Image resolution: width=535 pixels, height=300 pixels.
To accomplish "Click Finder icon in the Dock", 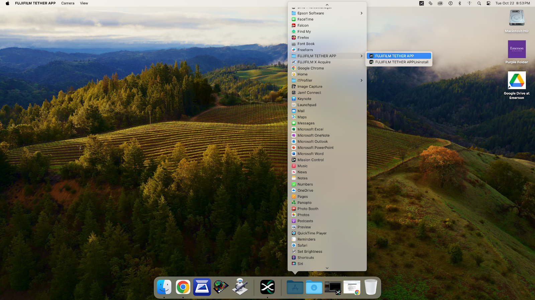I will click(x=164, y=287).
